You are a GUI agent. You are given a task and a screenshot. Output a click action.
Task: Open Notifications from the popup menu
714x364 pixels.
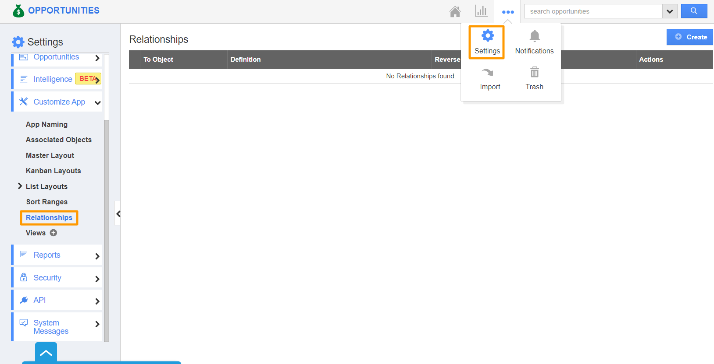534,42
